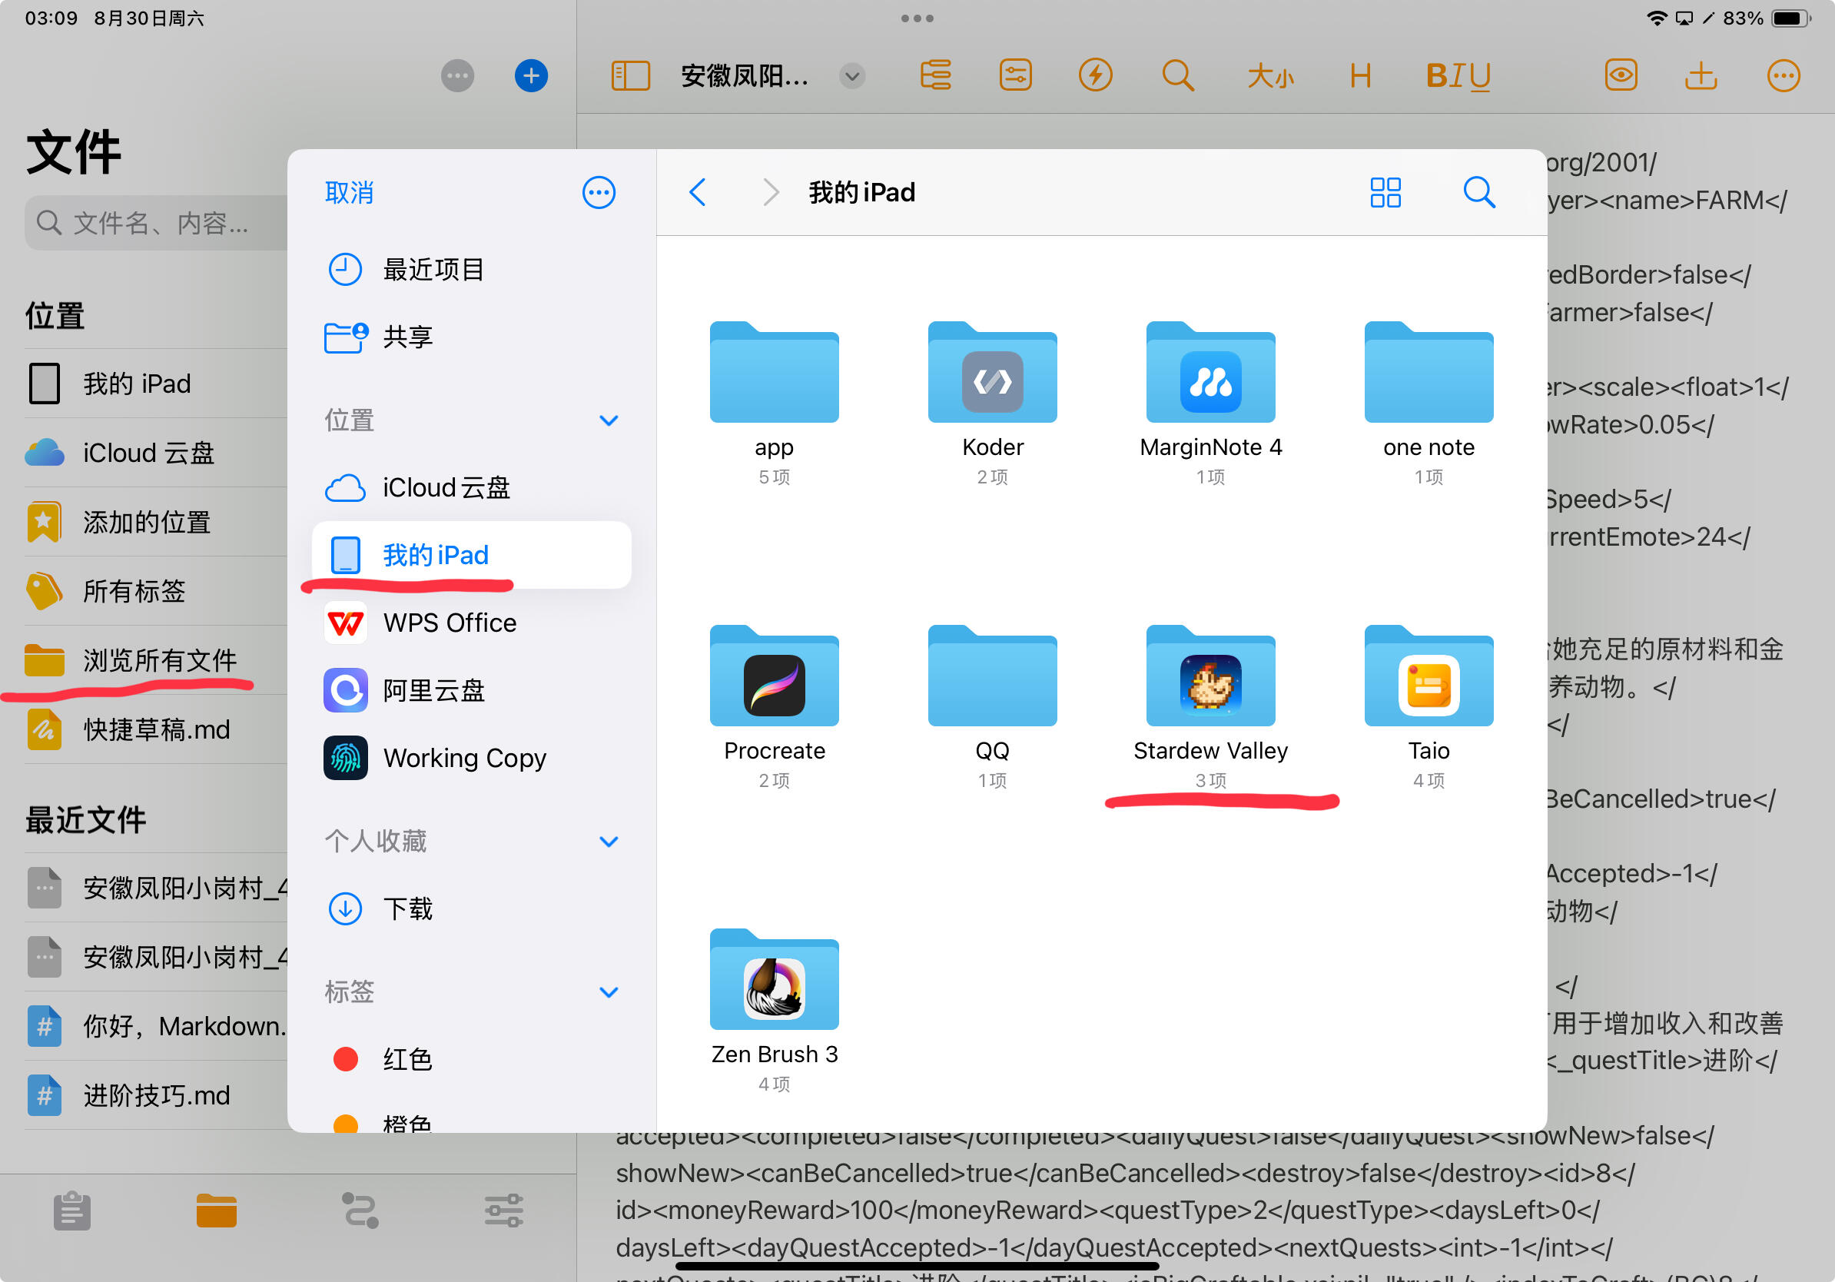Open the sliders settings panel icon in toolbar
Viewport: 1835px width, 1282px height.
pos(1015,76)
